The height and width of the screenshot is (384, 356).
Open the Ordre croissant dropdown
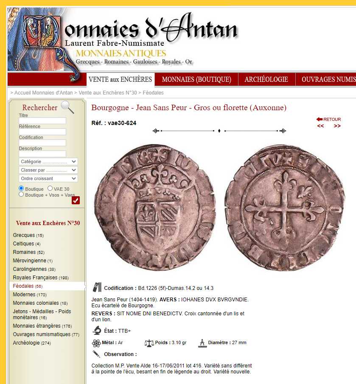(48, 178)
